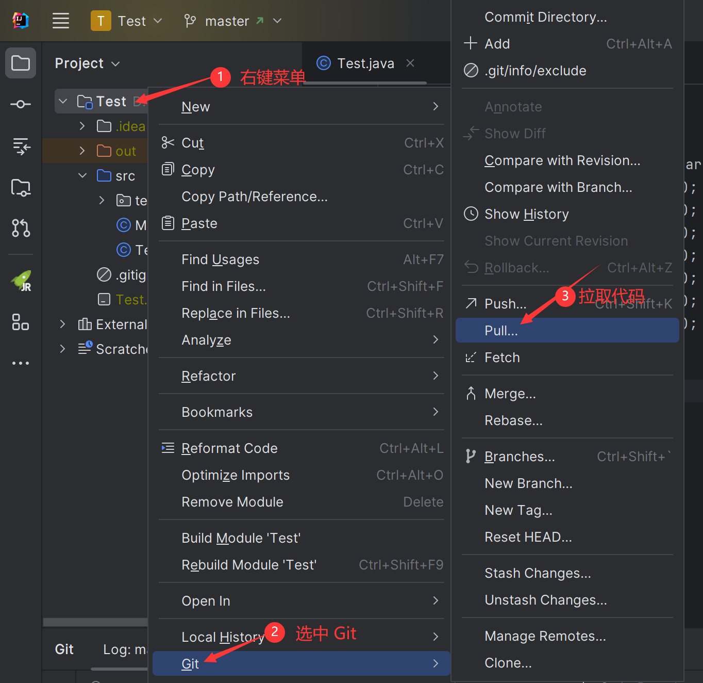Open the Bookmarks submenu
Viewport: 703px width, 683px height.
(x=302, y=412)
